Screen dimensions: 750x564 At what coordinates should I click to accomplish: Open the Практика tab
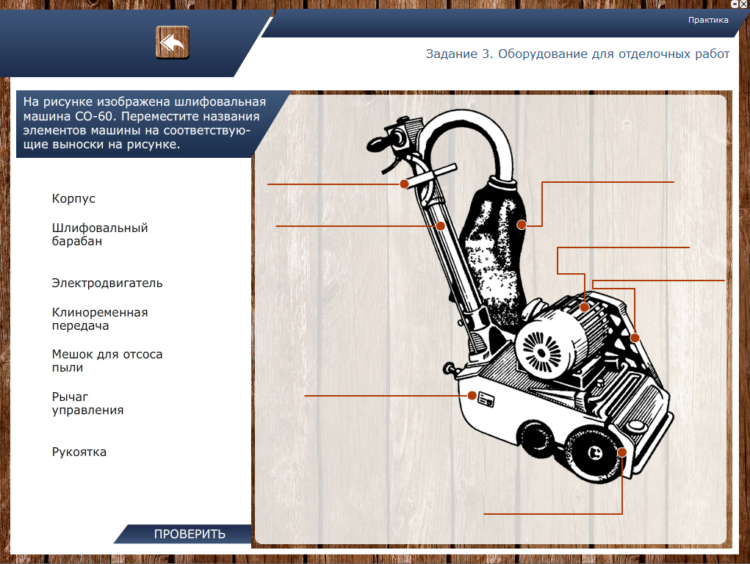click(707, 20)
